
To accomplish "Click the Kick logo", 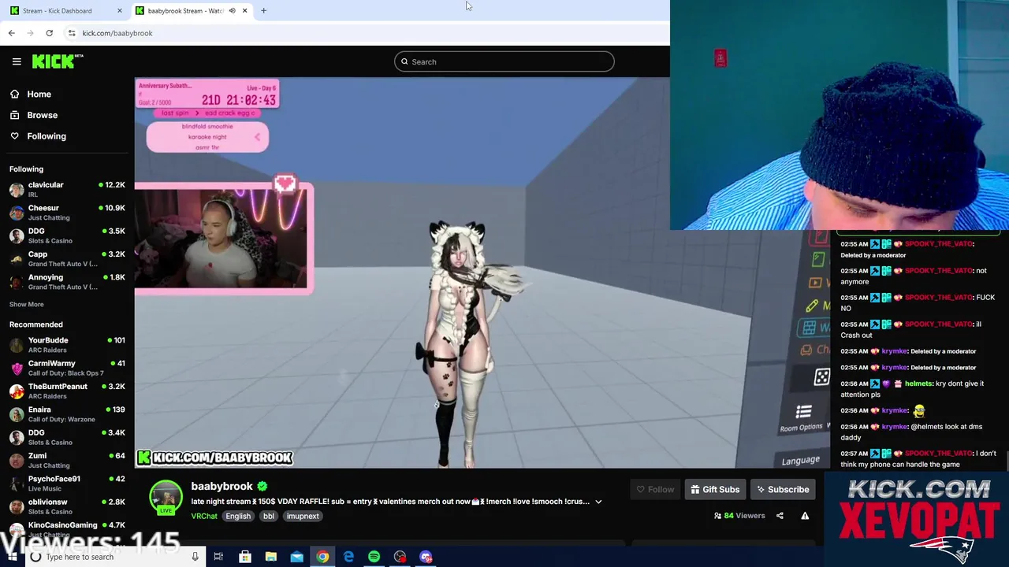I will [x=58, y=61].
